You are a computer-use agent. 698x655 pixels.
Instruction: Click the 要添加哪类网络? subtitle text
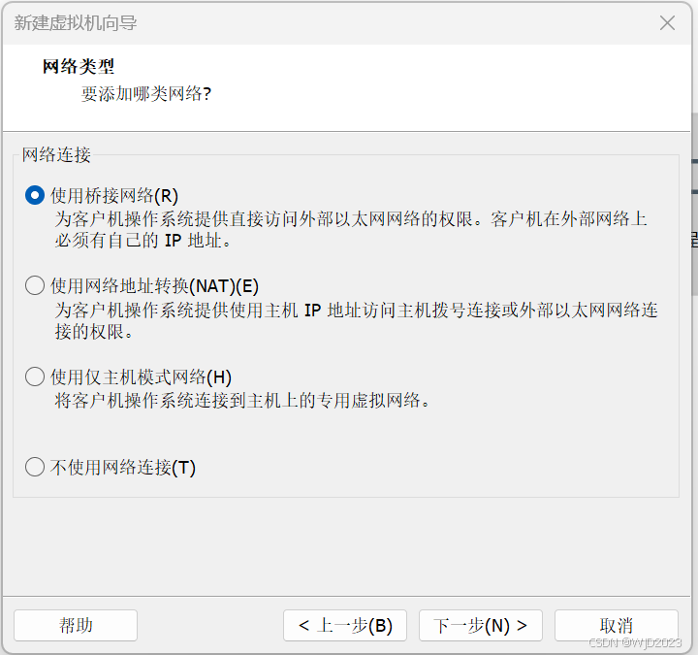(146, 93)
